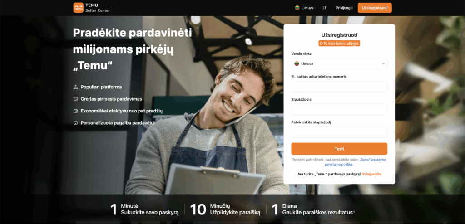Click the 0 % komisinis atlygis badge

339,43
